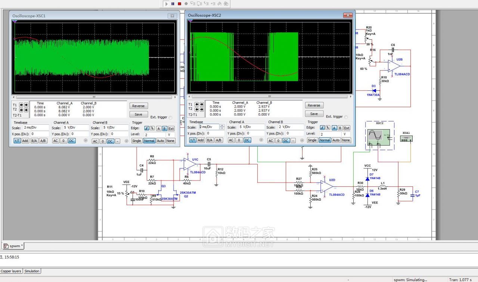Stop the simulation with the red square
The width and height of the screenshot is (478, 282).
pos(179,4)
